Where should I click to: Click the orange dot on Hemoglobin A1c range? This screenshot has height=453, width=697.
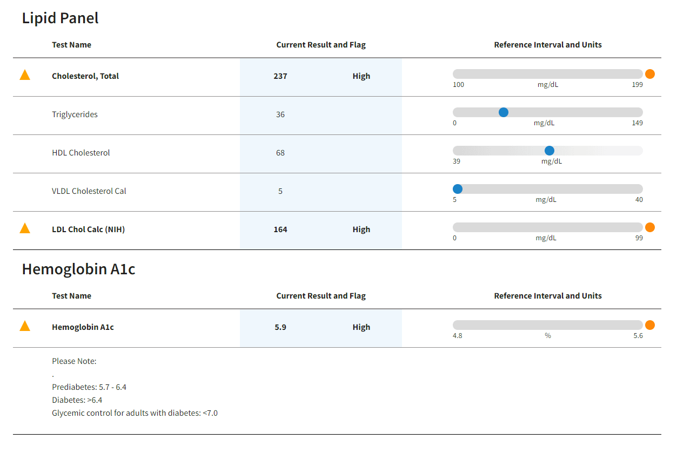point(650,325)
